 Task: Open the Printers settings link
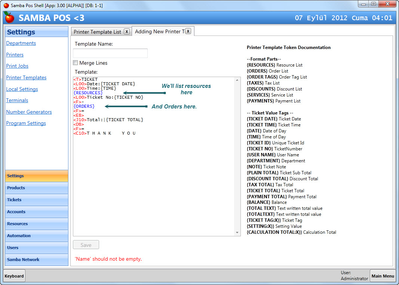pos(15,55)
